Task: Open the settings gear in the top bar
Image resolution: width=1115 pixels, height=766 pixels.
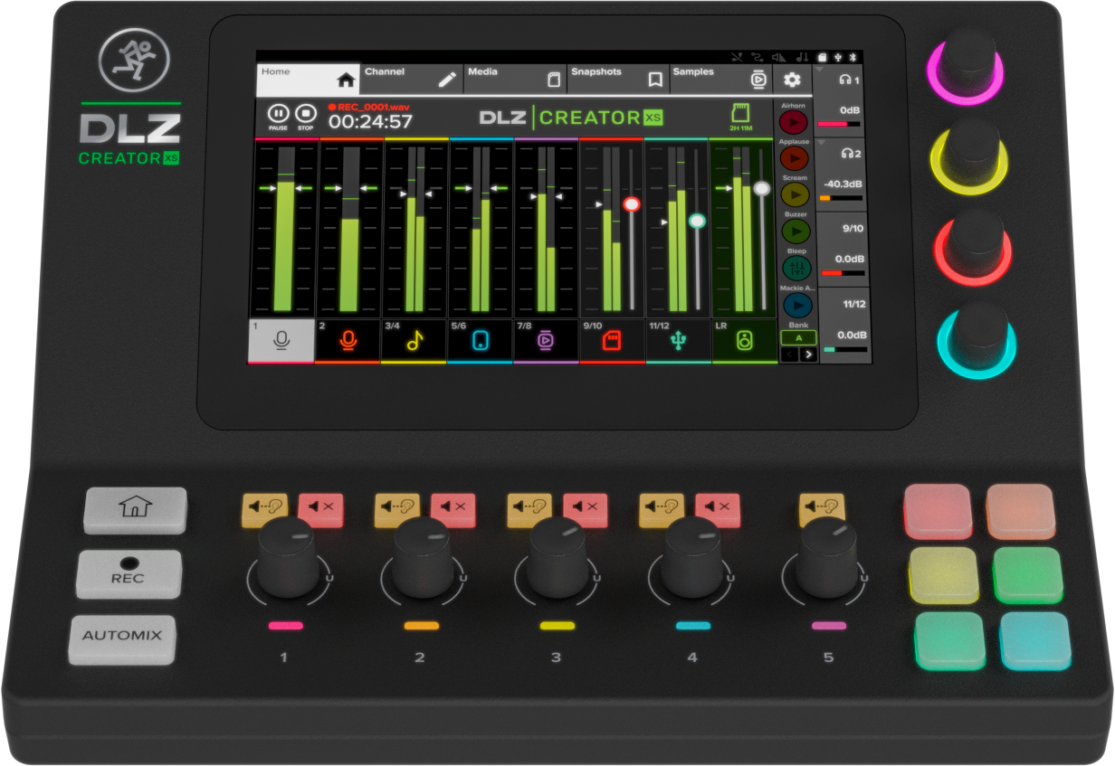Action: [x=793, y=80]
